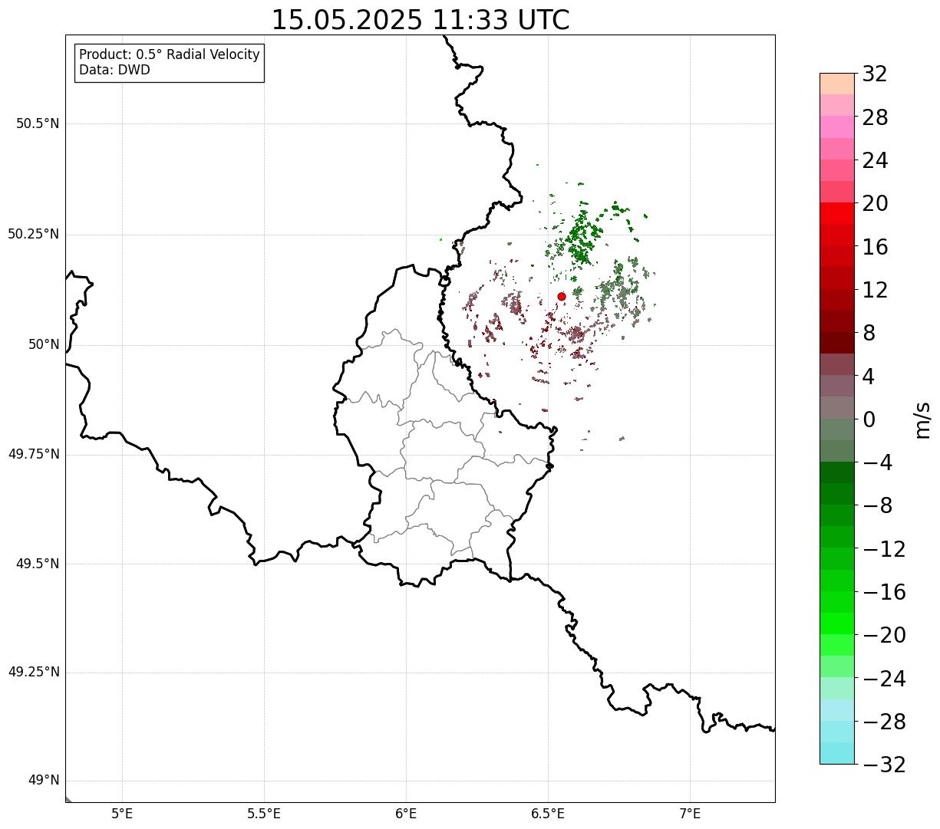Click the red radar site marker dot
Viewport: 940px width, 829px height.
click(562, 297)
